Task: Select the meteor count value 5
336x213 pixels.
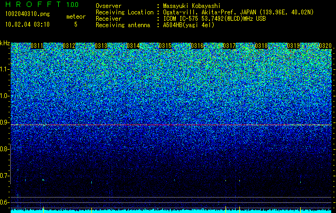Action: point(76,24)
